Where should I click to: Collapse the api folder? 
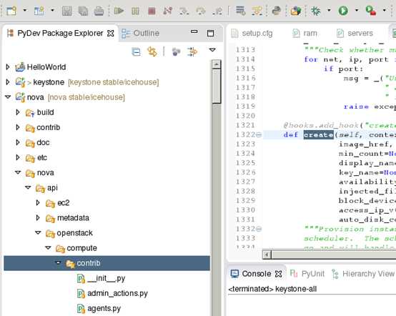coord(28,188)
